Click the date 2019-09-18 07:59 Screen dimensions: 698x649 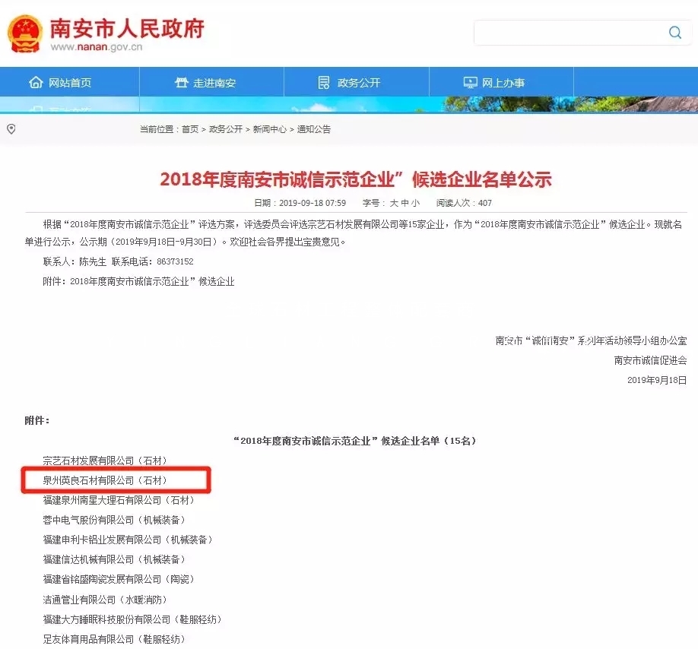coord(313,203)
